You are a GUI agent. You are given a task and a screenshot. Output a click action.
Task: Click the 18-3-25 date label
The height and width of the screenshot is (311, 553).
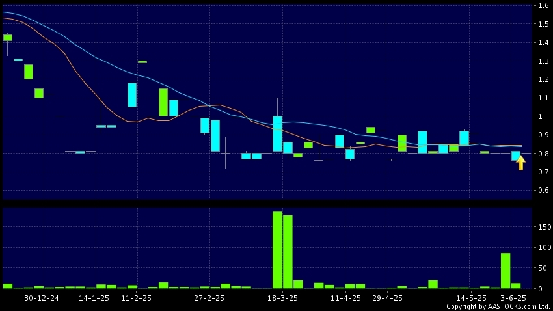tap(282, 298)
